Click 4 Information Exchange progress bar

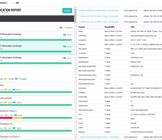coord(36,40)
